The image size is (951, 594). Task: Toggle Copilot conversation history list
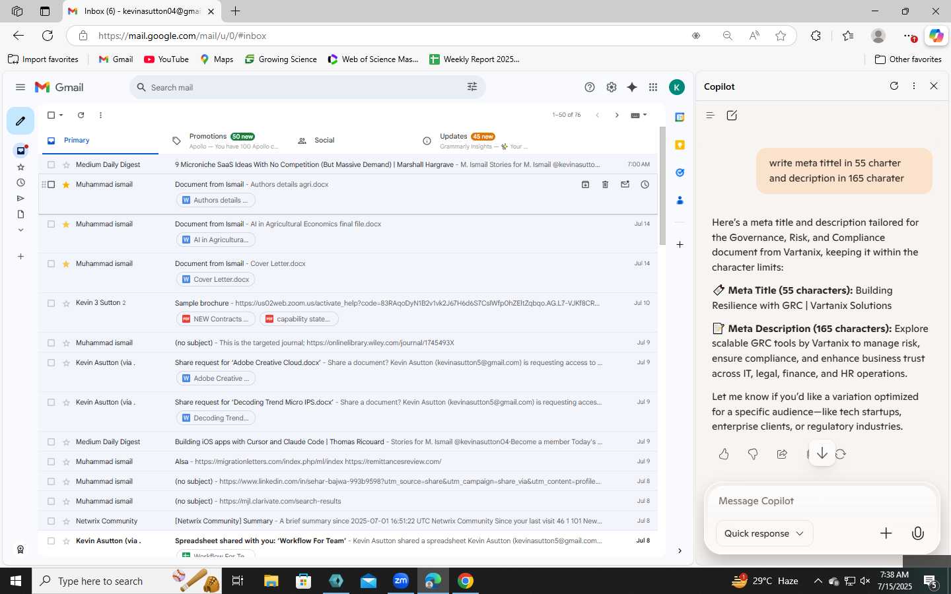(710, 115)
